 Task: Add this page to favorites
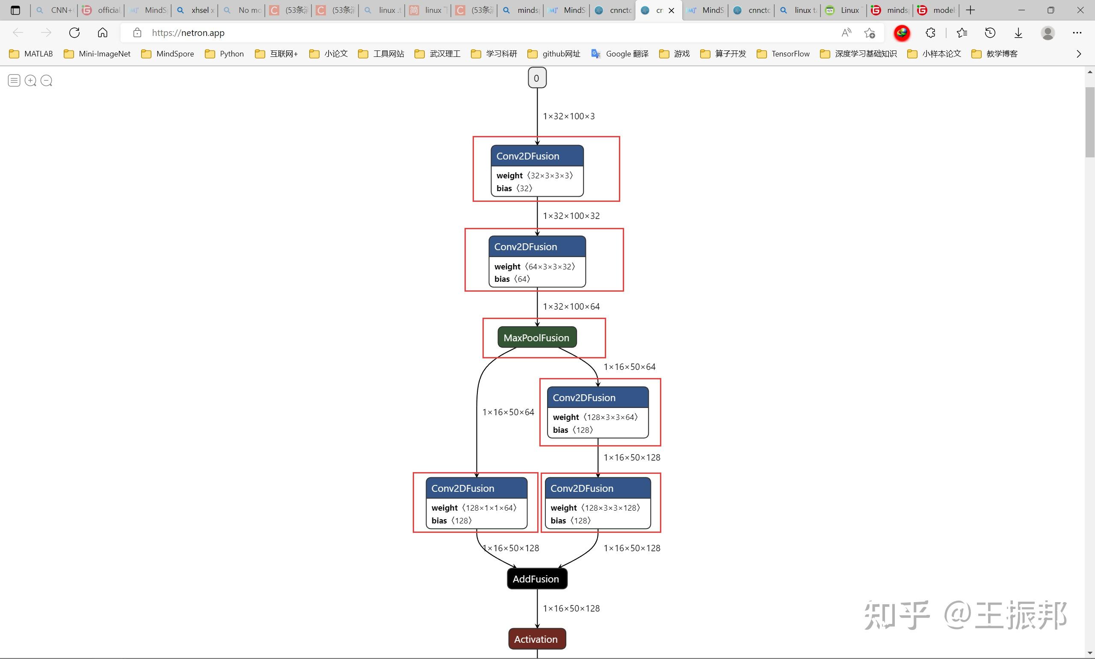870,33
